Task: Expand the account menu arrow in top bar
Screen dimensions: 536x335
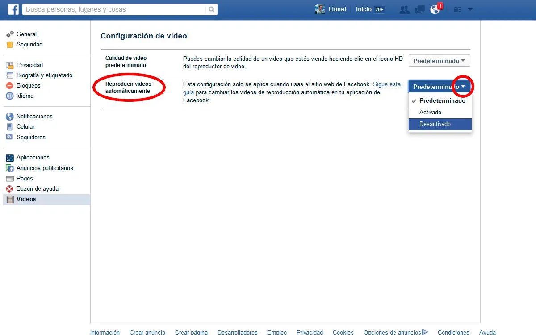Action: (x=470, y=9)
